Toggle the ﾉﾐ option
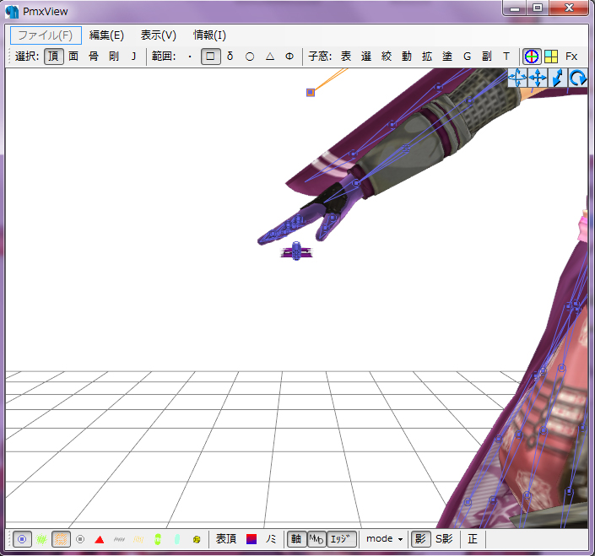This screenshot has width=595, height=556. pyautogui.click(x=271, y=539)
